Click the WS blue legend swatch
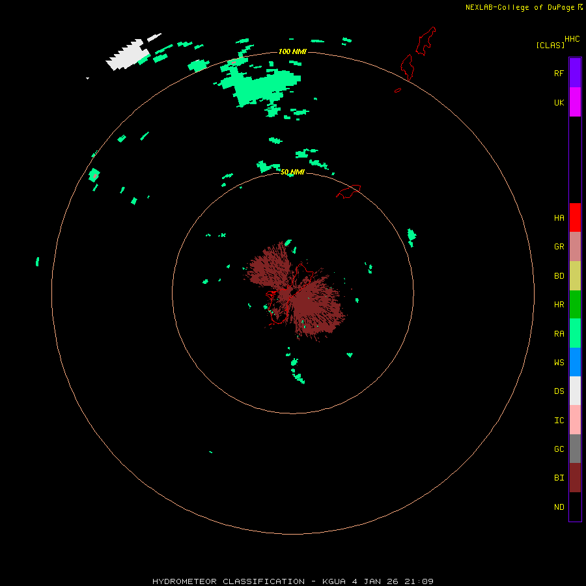Image resolution: width=586 pixels, height=586 pixels. point(575,362)
